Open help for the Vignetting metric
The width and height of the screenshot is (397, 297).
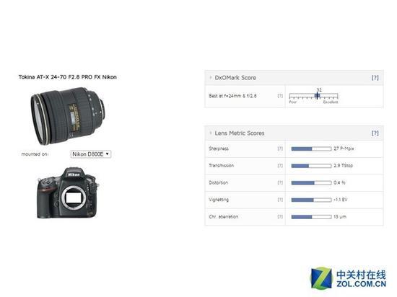(x=280, y=200)
